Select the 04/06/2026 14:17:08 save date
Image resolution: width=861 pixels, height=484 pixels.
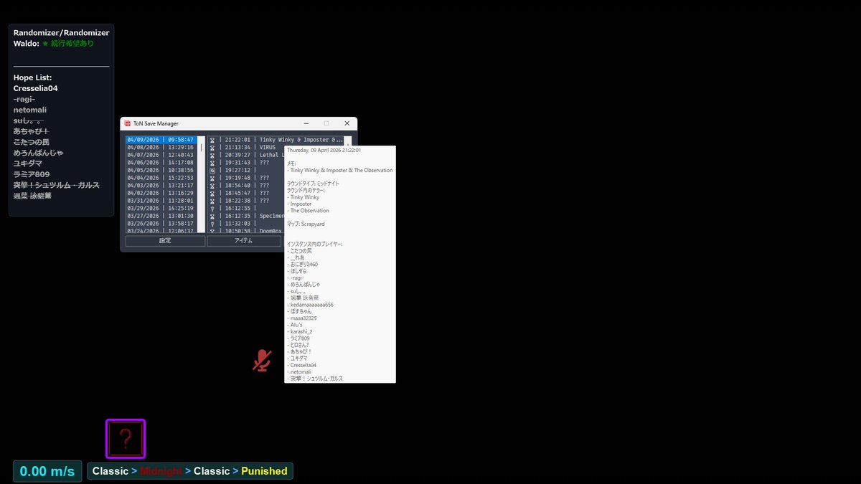click(161, 163)
